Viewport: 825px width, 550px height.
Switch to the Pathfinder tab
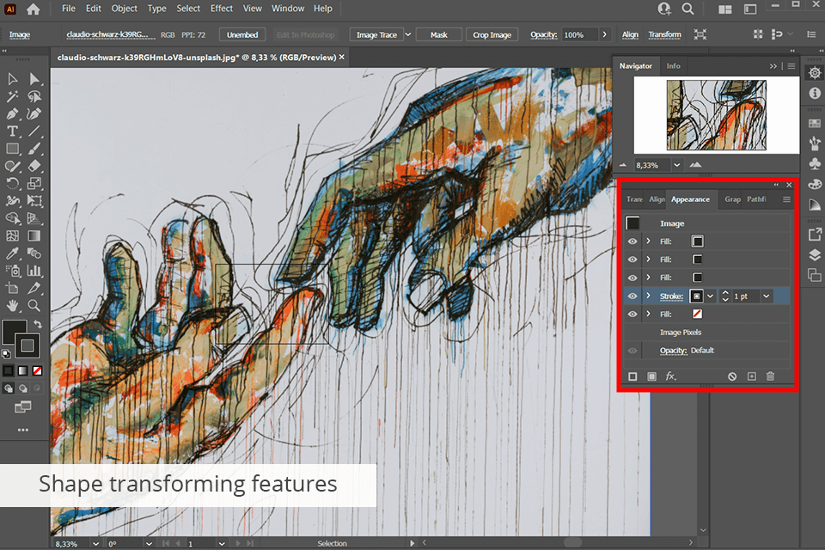[756, 199]
